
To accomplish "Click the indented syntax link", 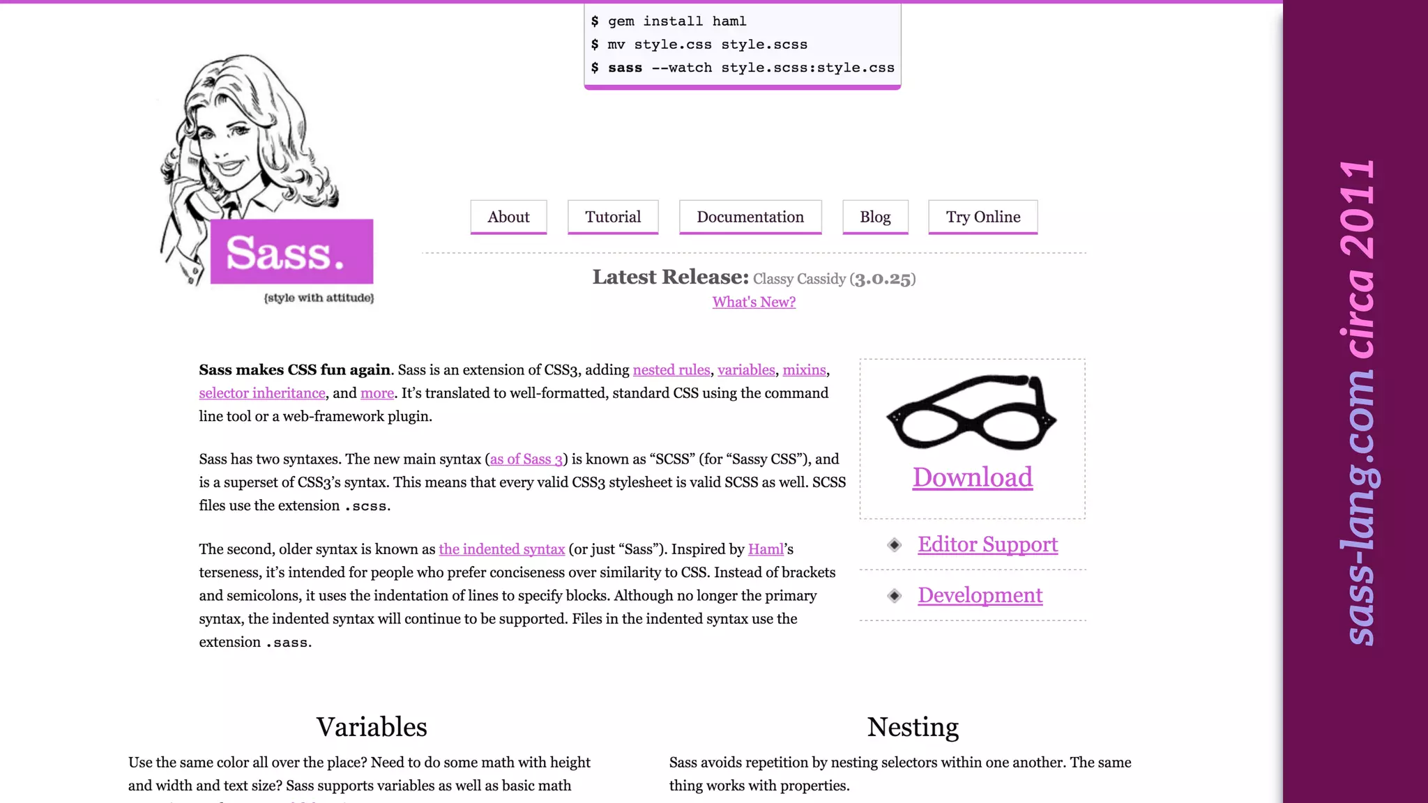I will (501, 549).
